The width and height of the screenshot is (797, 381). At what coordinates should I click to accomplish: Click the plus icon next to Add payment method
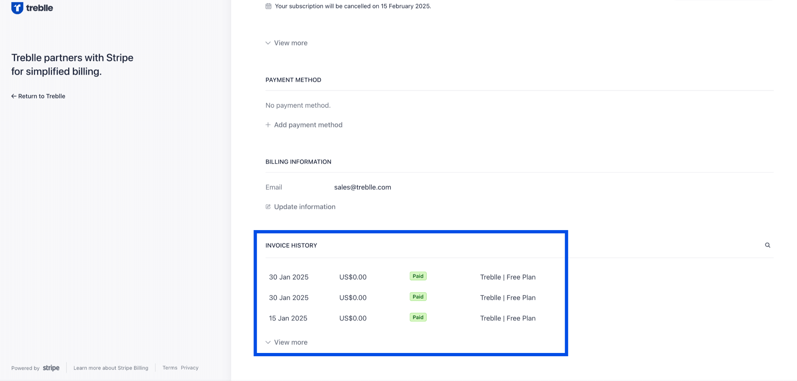pos(268,125)
